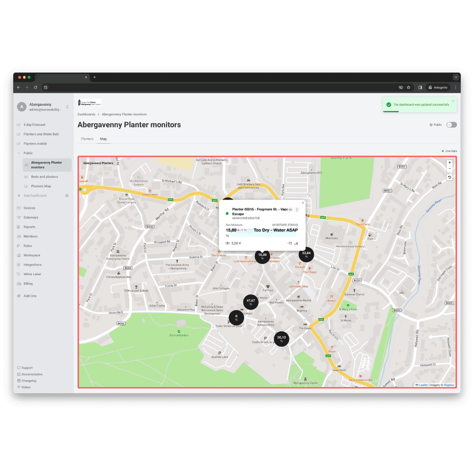Open the Rules page
The width and height of the screenshot is (474, 474).
click(27, 246)
